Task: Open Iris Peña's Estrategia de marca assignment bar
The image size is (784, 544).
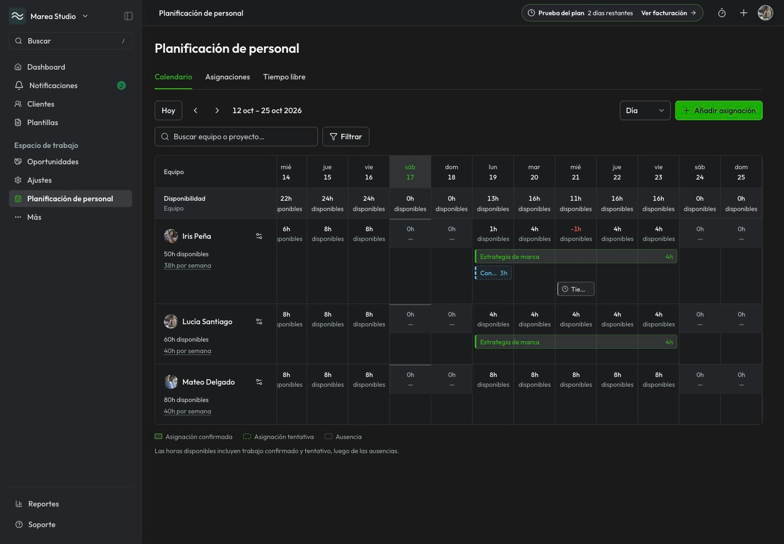Action: (x=576, y=257)
